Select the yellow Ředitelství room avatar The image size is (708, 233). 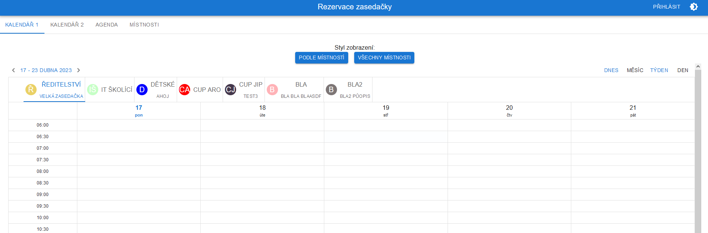click(31, 90)
